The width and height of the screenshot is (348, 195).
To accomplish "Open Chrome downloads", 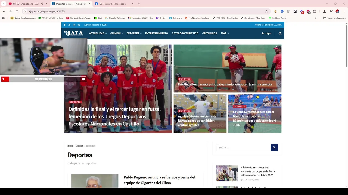I will pos(324,11).
